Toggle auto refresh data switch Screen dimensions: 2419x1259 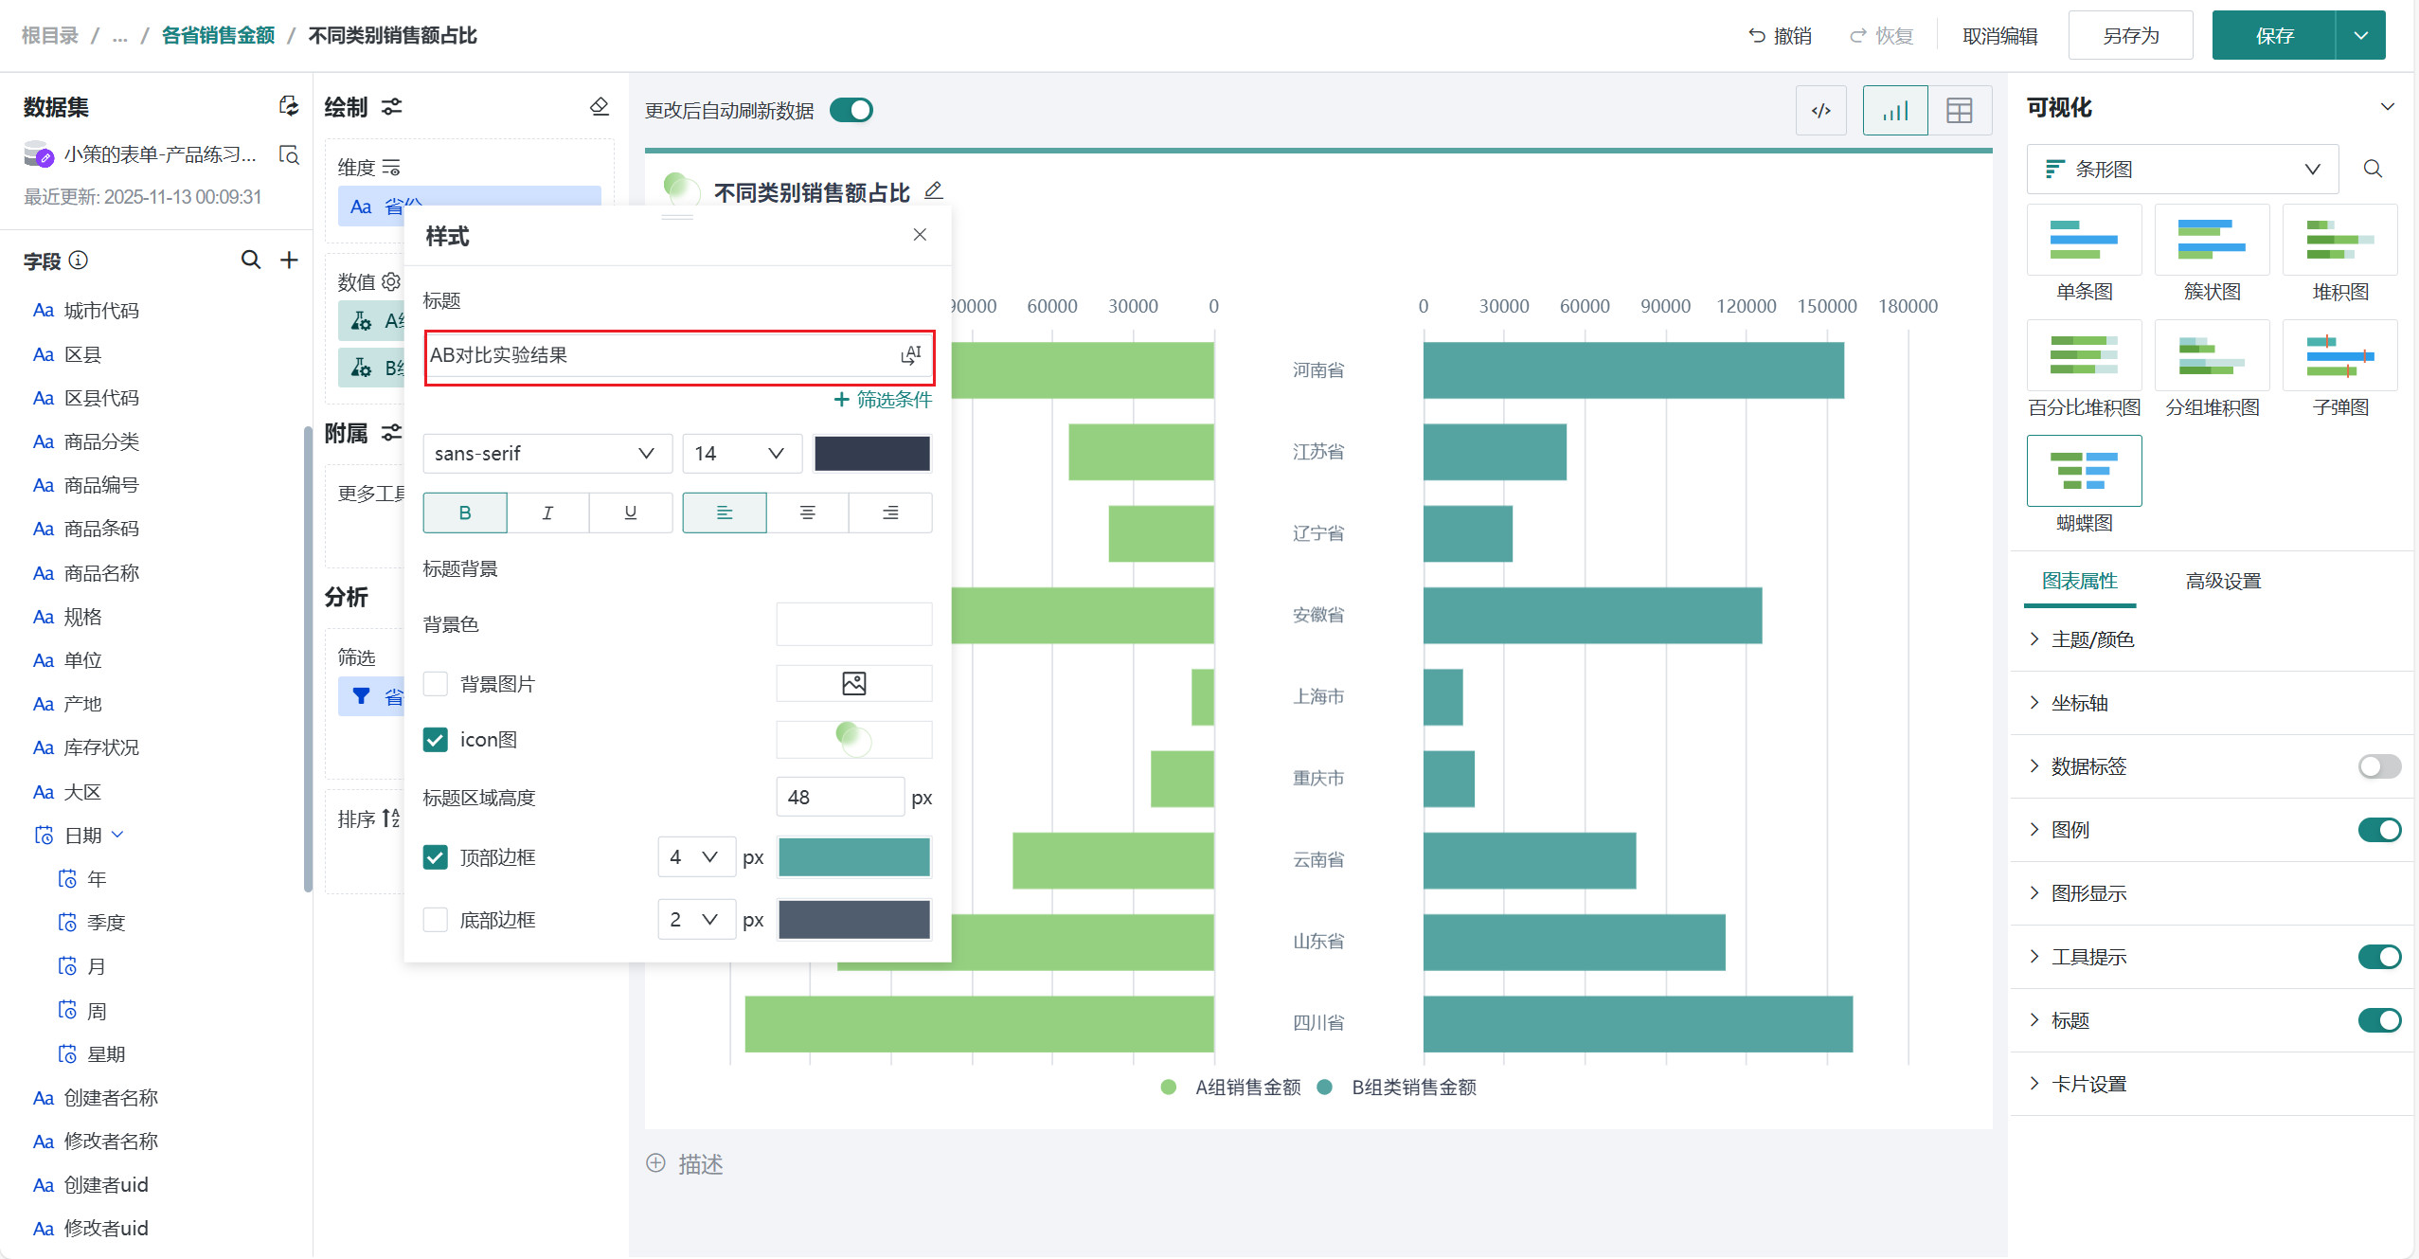point(851,111)
